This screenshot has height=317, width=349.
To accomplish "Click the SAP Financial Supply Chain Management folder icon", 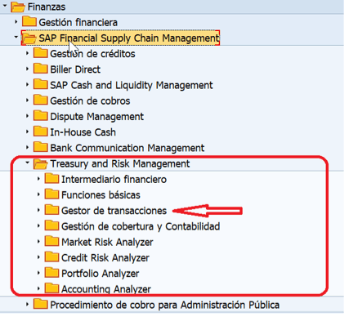I will 29,38.
